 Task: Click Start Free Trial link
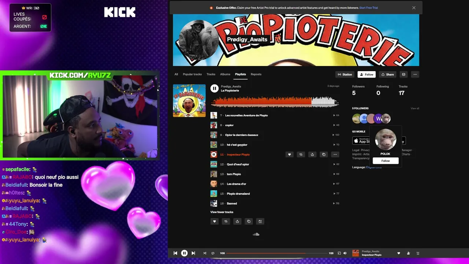369,8
